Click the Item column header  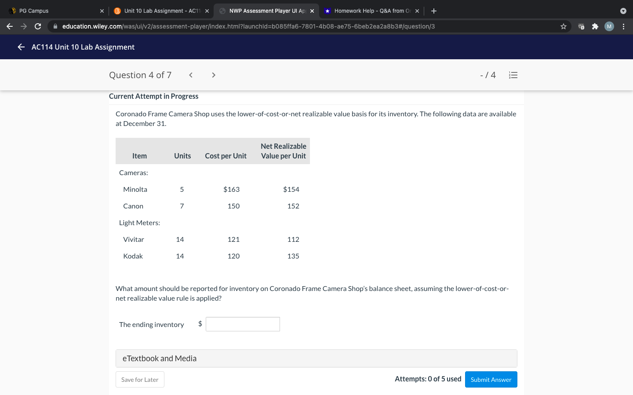[140, 156]
